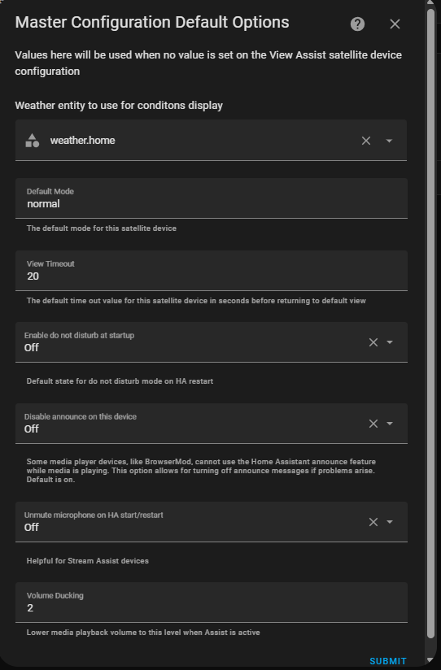Edit the Volume Ducking field
This screenshot has width=441, height=670.
212,603
